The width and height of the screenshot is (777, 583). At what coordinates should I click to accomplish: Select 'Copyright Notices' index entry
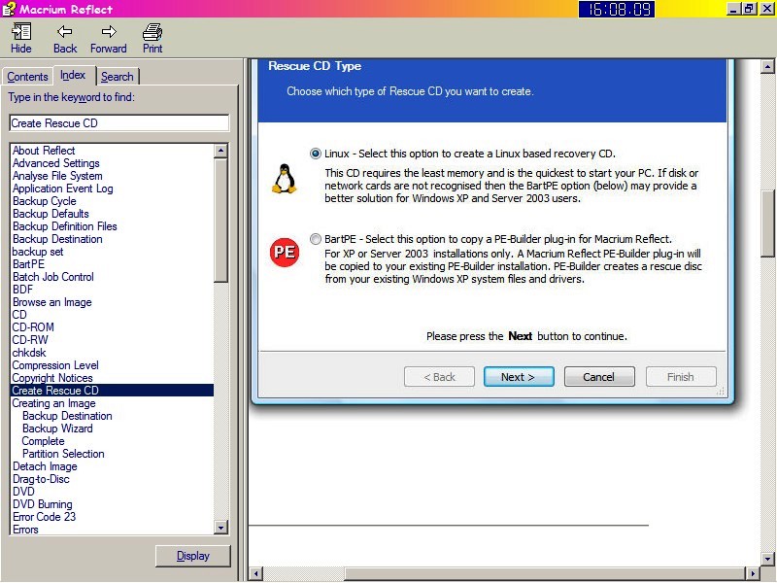52,378
